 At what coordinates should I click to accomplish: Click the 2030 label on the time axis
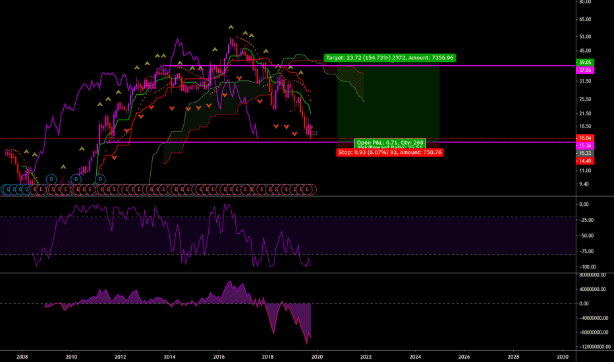(563, 357)
